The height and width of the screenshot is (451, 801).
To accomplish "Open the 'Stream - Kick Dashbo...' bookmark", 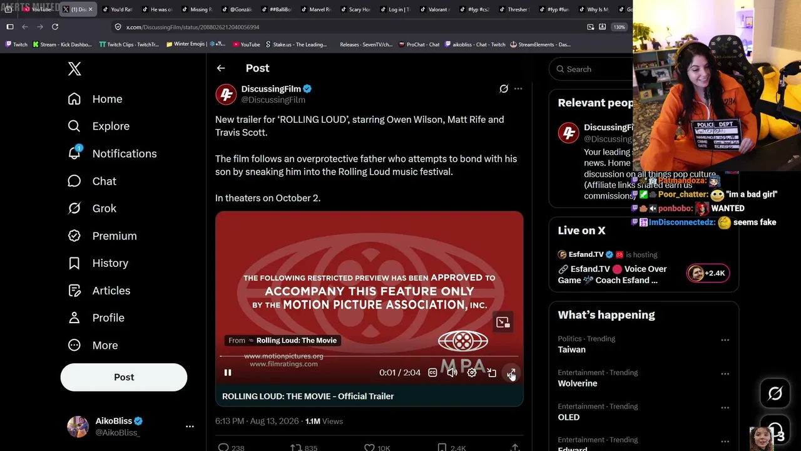I will pyautogui.click(x=62, y=44).
